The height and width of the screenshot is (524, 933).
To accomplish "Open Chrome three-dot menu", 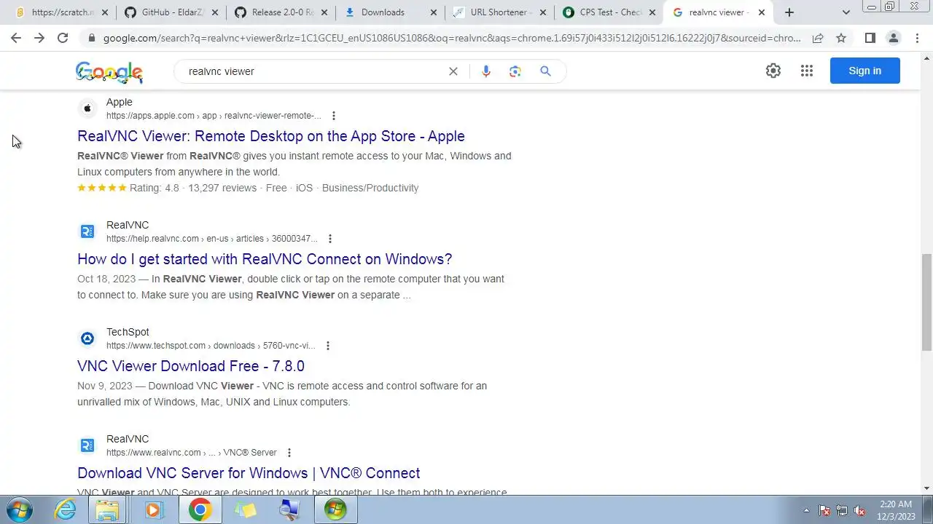I will pyautogui.click(x=917, y=38).
